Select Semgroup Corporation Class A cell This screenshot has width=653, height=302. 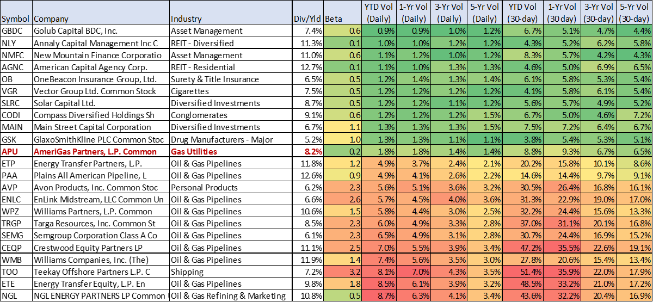tap(101, 236)
